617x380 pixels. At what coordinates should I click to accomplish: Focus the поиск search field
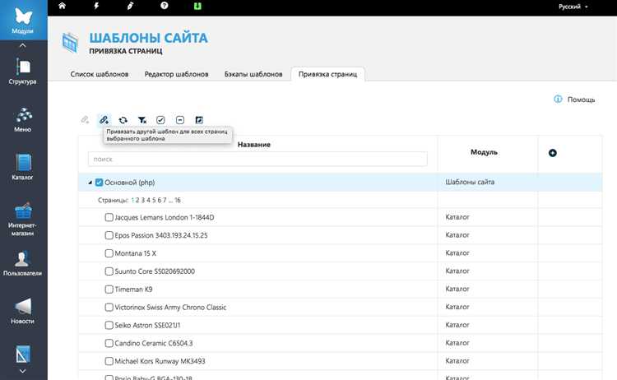tap(257, 159)
